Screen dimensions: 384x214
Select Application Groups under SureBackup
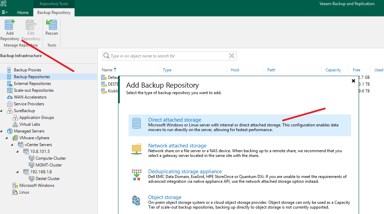click(37, 118)
